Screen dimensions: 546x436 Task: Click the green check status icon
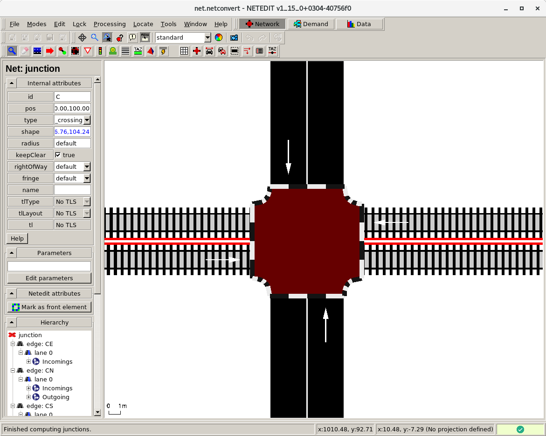coord(520,429)
